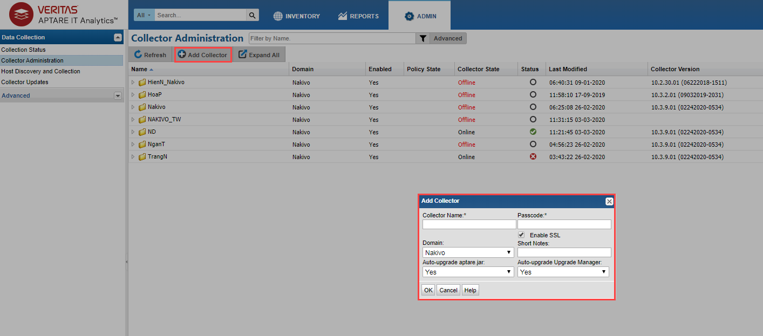
Task: Click the Veritas APTARE logo
Action: pos(64,15)
